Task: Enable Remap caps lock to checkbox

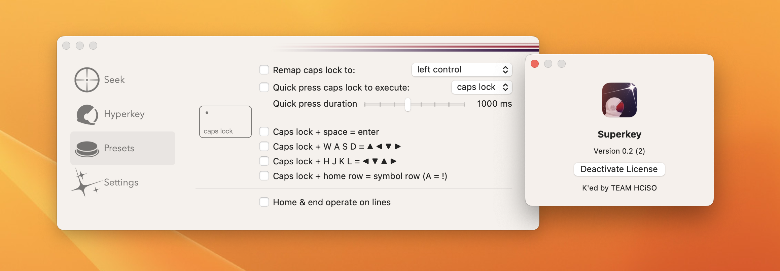Action: 264,70
